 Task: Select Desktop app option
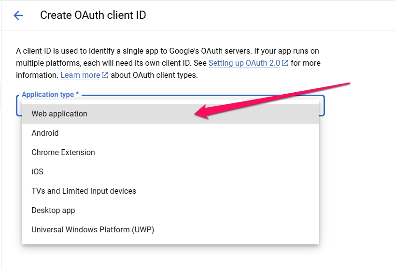point(170,210)
